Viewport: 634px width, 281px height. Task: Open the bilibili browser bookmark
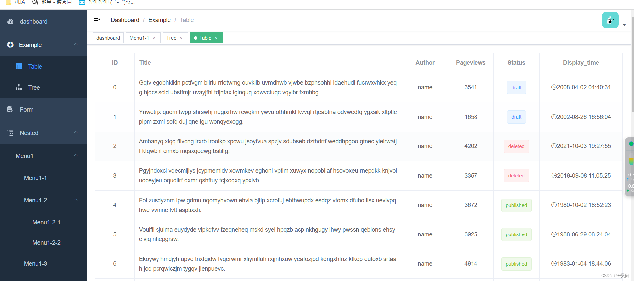click(107, 2)
